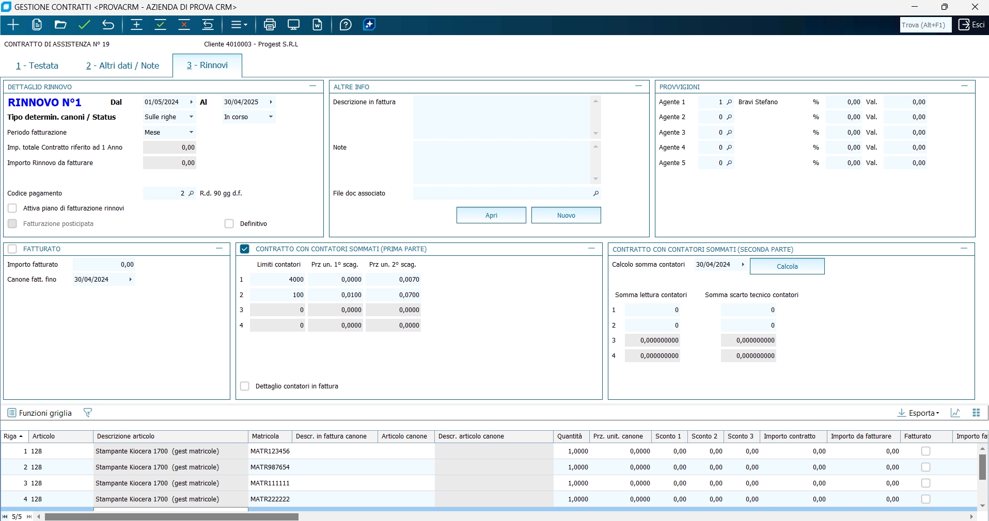Click the Print icon in toolbar
The height and width of the screenshot is (521, 989).
point(270,25)
